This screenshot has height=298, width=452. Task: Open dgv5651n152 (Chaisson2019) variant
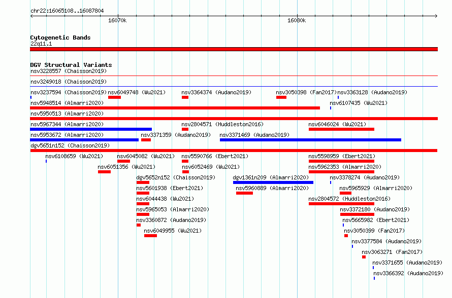click(x=70, y=145)
